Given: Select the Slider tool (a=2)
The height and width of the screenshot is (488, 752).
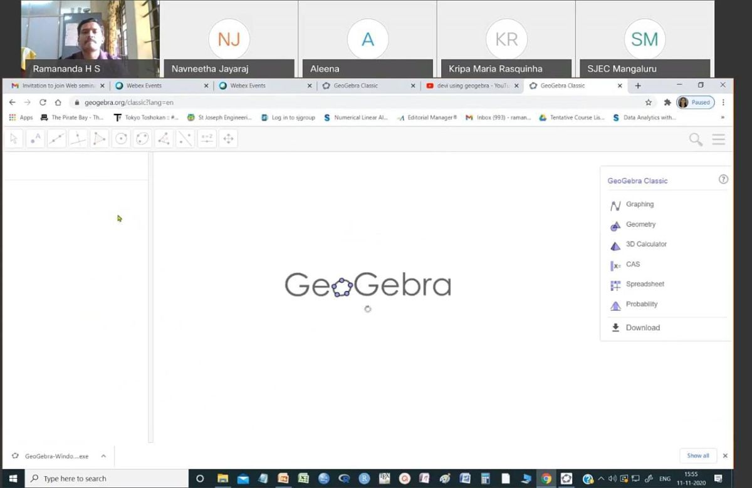Looking at the screenshot, I should pyautogui.click(x=207, y=139).
